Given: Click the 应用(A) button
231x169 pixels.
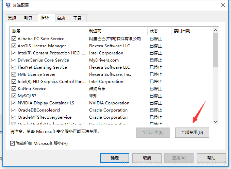Looking at the screenshot, I should [x=179, y=158].
